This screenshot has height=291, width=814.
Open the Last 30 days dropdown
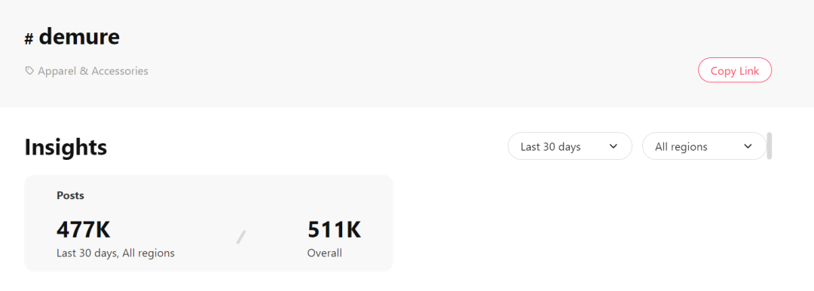coord(570,146)
